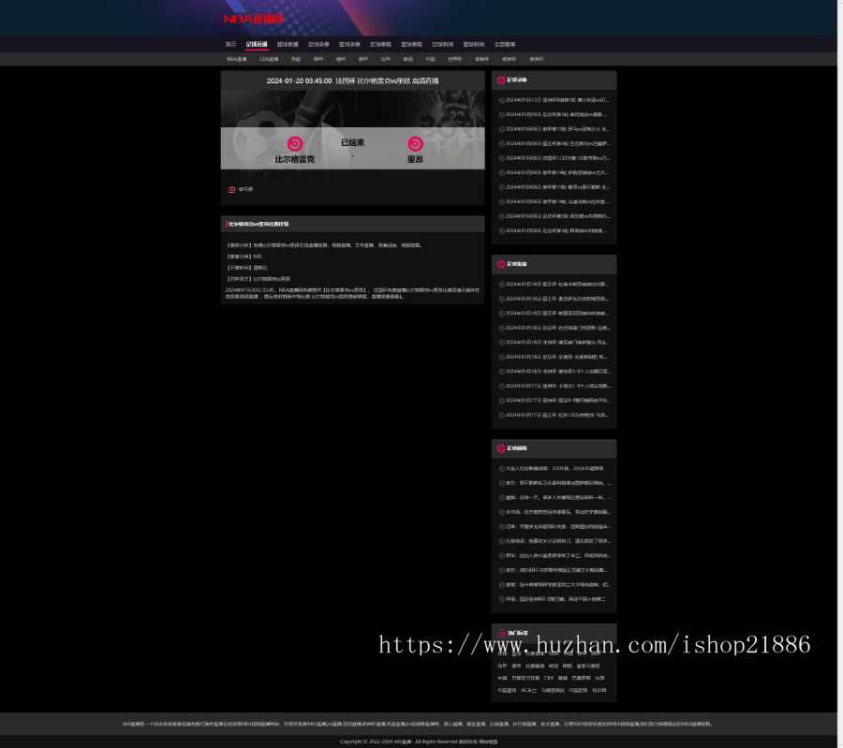Screen dimensions: 843x748
Task: Open the 01月17日 国王杯 120分钟 highlights entry
Action: pos(557,416)
